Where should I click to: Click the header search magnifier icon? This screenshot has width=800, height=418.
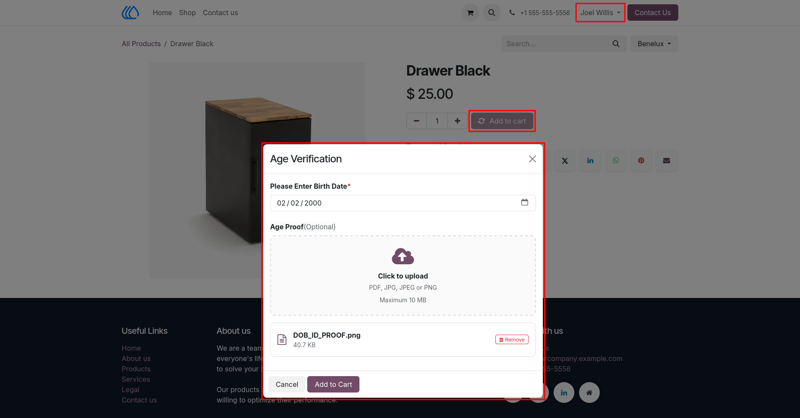(491, 13)
